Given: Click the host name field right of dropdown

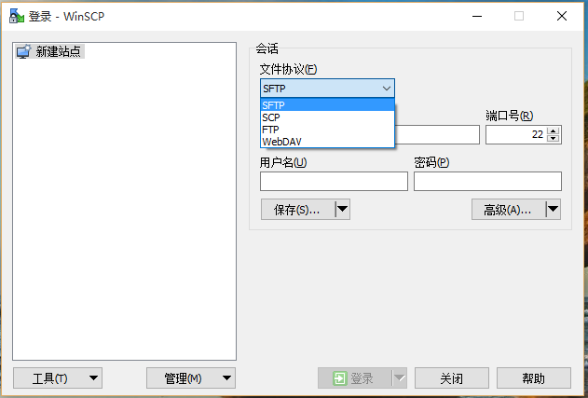Looking at the screenshot, I should (x=437, y=134).
